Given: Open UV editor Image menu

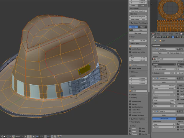Looking at the screenshot, I should tap(171, 34).
